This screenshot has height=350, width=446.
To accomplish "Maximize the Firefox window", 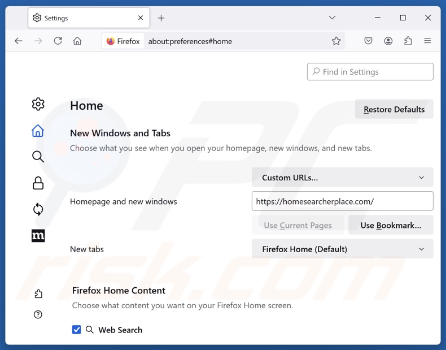I will [403, 18].
